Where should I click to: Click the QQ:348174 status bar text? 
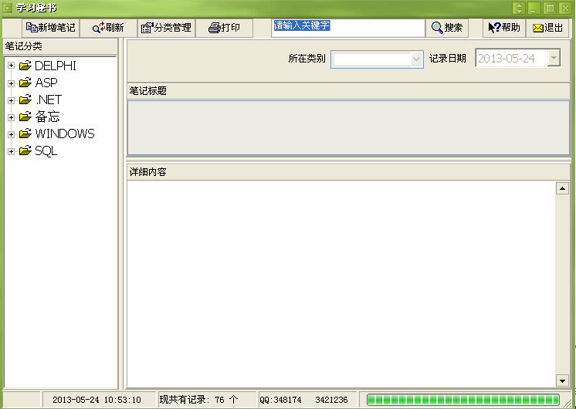280,400
